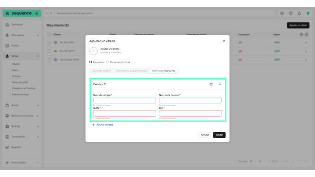Open the search filter dropdown arrow
This screenshot has width=315, height=177.
click(x=51, y=13)
